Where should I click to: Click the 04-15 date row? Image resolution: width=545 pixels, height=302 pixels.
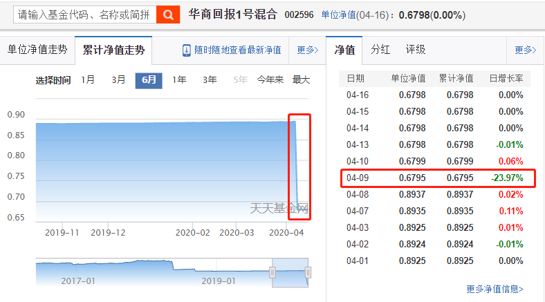pos(435,111)
